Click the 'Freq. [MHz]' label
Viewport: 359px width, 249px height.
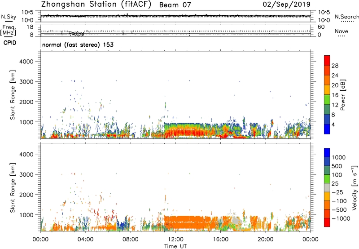(x=9, y=31)
